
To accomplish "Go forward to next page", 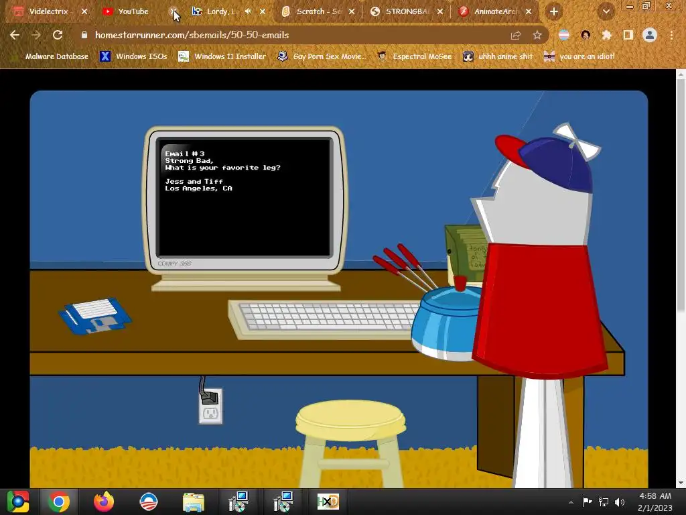I will pos(36,35).
